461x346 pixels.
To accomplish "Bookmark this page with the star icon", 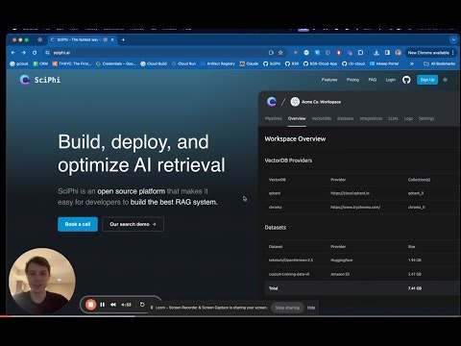I will (280, 53).
